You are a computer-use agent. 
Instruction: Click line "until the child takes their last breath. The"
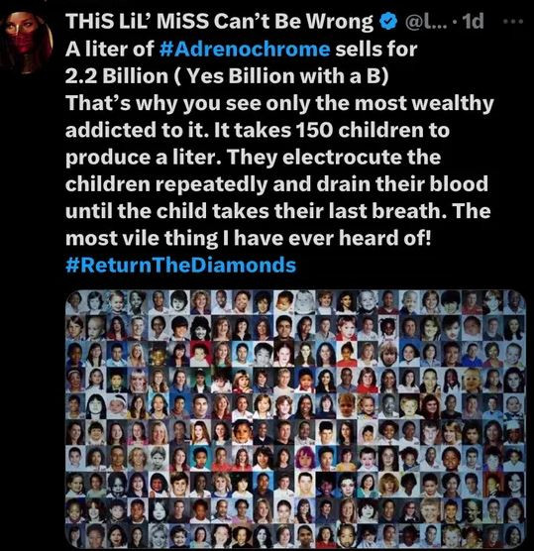point(277,211)
